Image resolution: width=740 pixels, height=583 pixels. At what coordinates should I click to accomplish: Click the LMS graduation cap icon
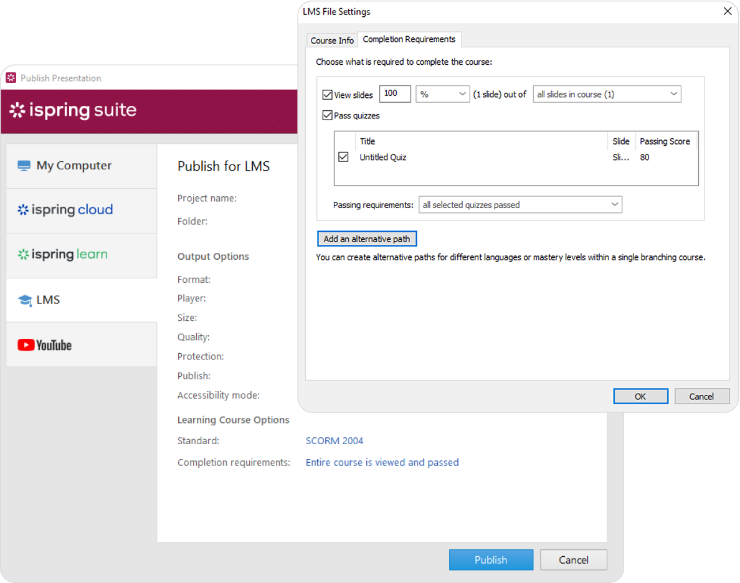pyautogui.click(x=25, y=300)
